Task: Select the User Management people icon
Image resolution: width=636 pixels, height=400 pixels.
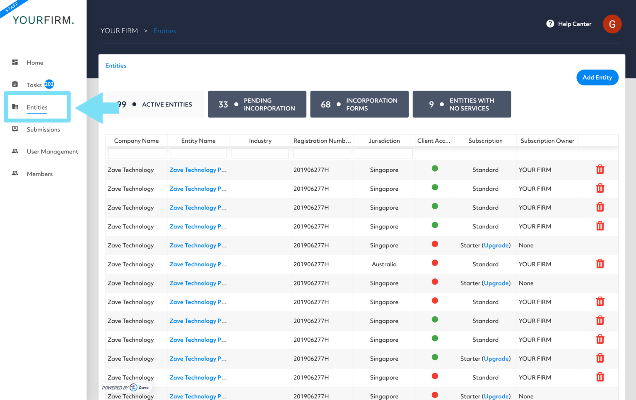Action: coord(15,151)
